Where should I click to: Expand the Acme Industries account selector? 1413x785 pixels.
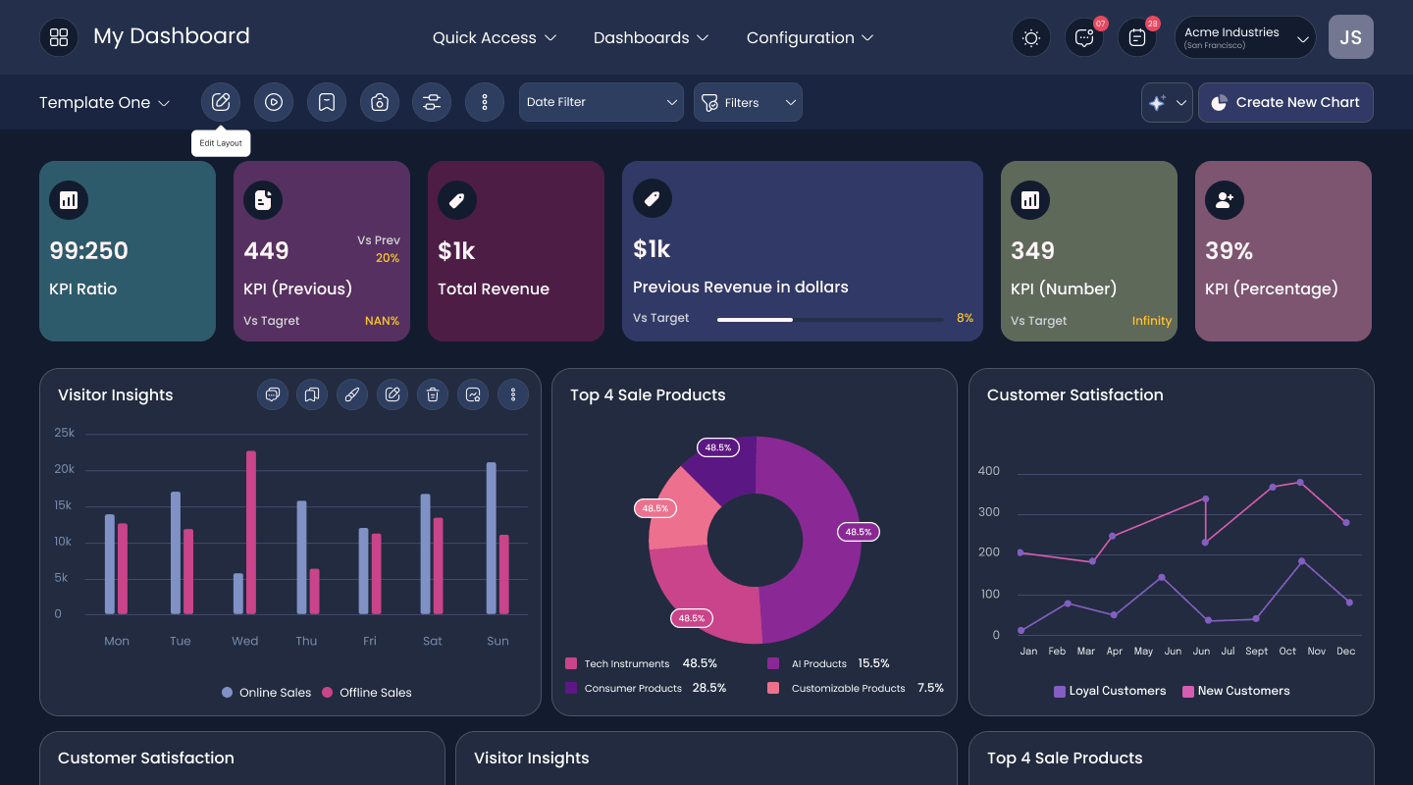coord(1245,37)
